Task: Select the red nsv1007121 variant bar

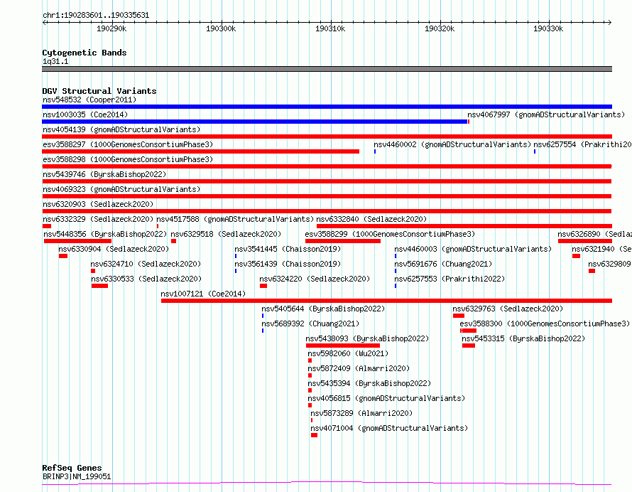Action: [x=386, y=301]
